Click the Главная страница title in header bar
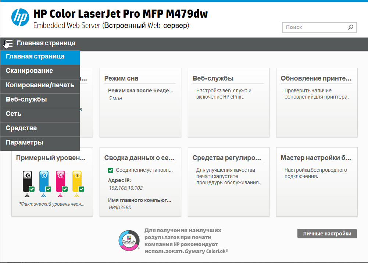The width and height of the screenshot is (368, 263). 46,43
